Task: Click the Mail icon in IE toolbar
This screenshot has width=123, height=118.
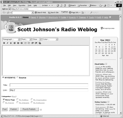Action: [x=100, y=5]
